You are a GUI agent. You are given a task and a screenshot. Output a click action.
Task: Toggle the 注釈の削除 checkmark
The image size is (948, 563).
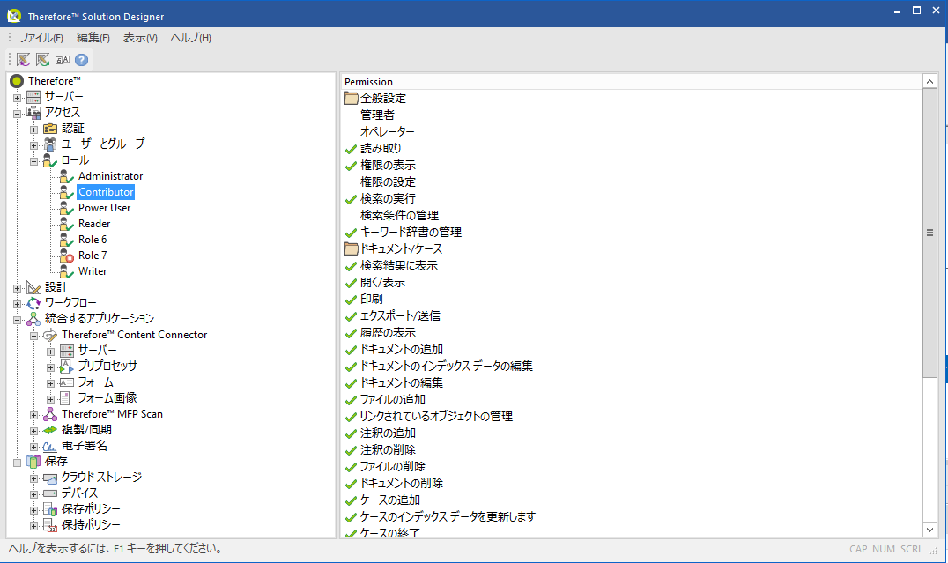click(x=351, y=450)
